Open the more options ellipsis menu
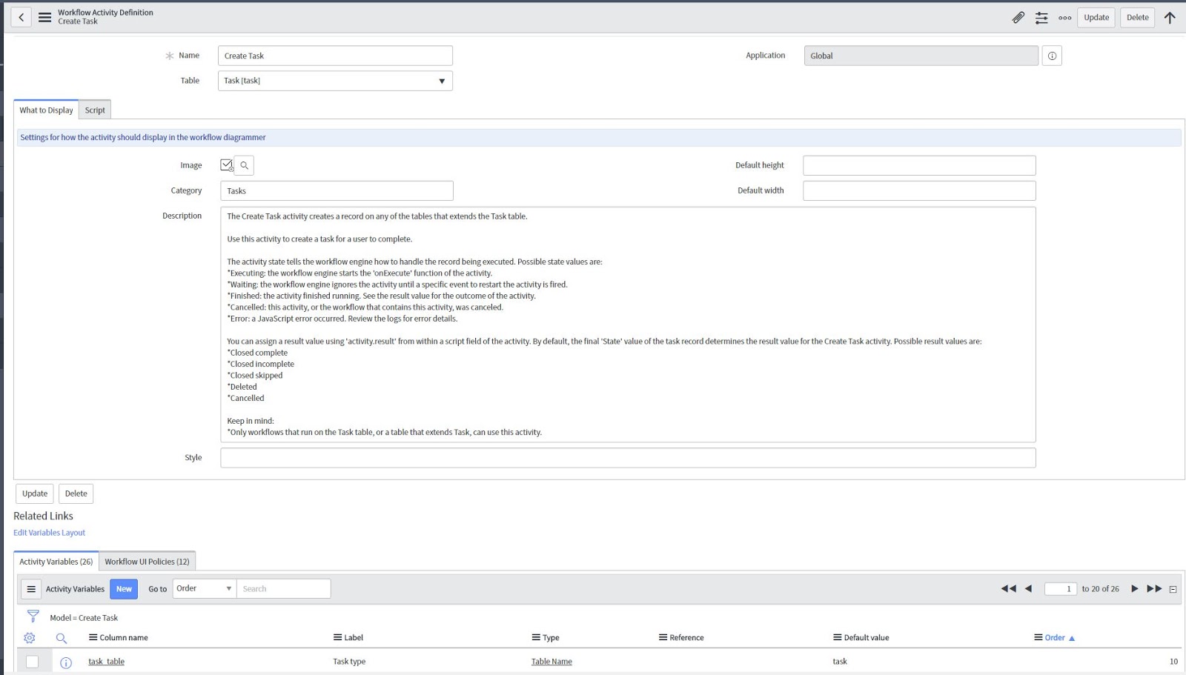Image resolution: width=1186 pixels, height=675 pixels. pos(1065,17)
